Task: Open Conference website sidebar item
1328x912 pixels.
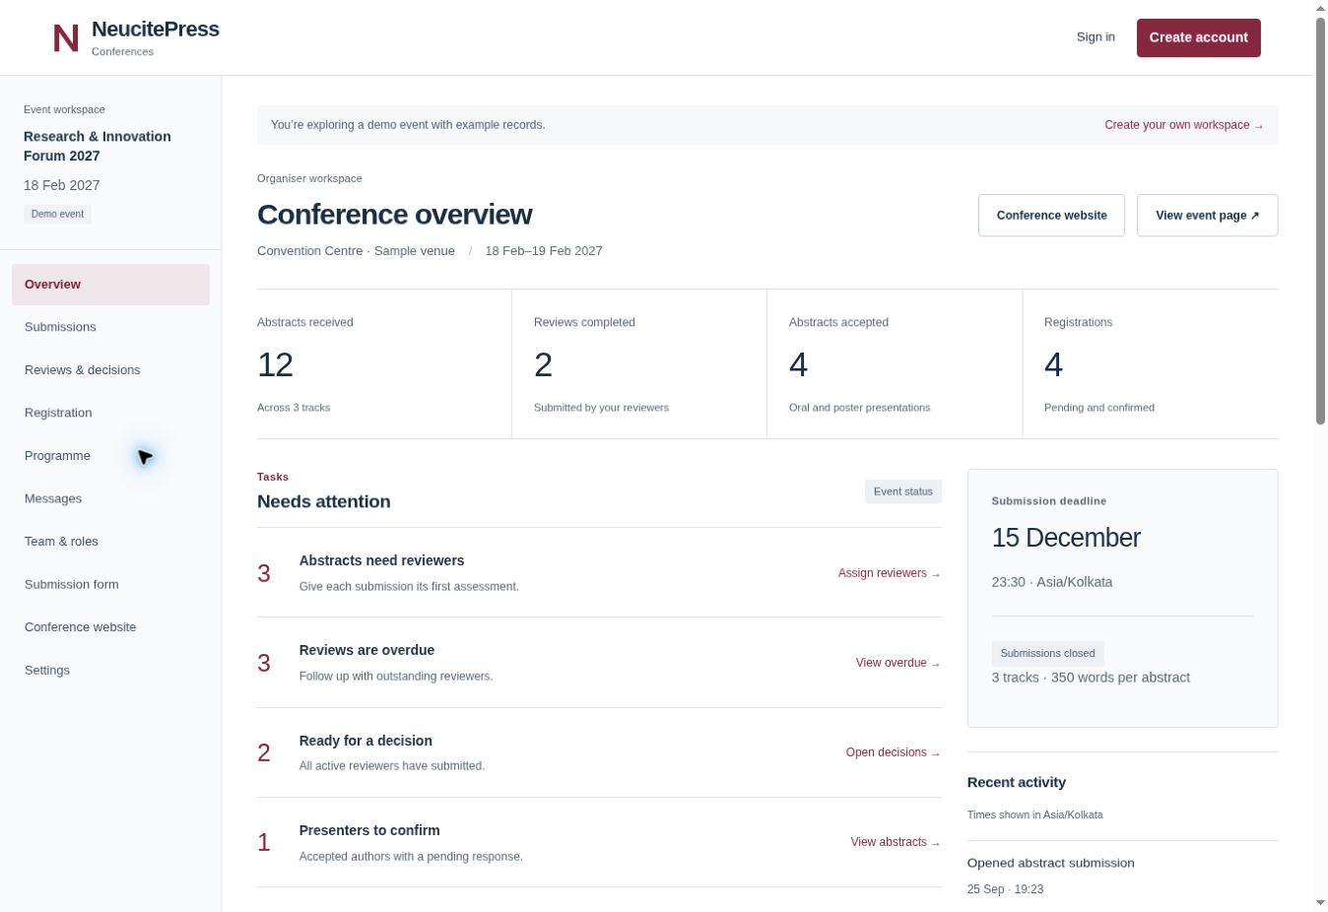Action: pos(110,627)
